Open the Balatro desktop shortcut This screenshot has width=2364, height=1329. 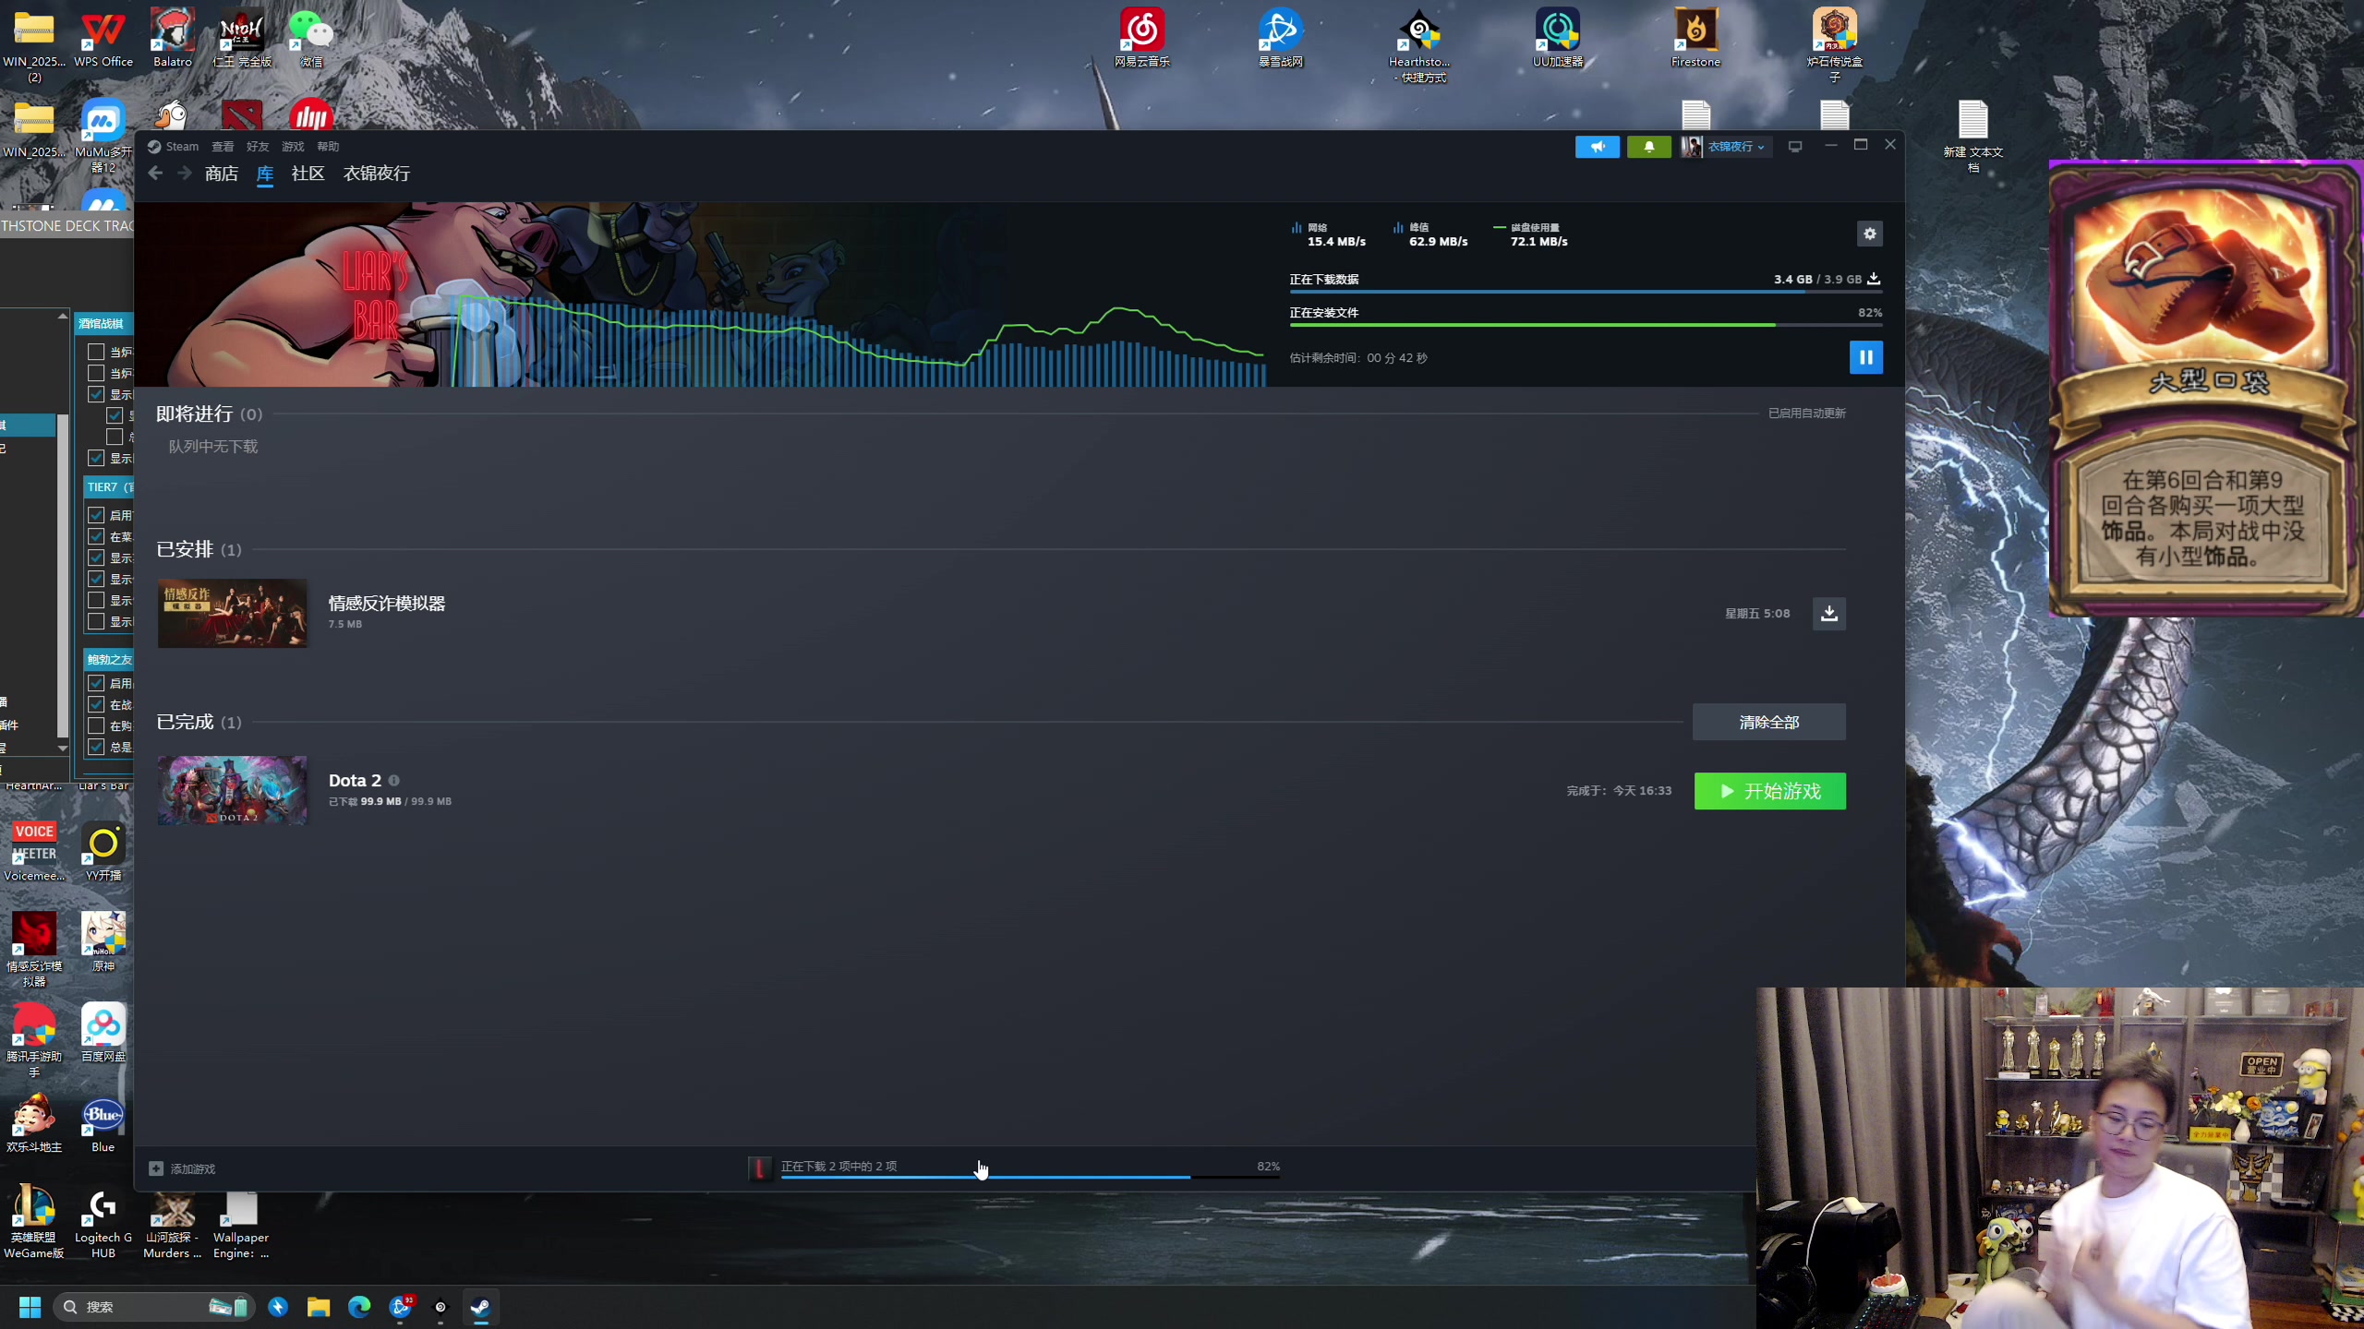point(173,39)
